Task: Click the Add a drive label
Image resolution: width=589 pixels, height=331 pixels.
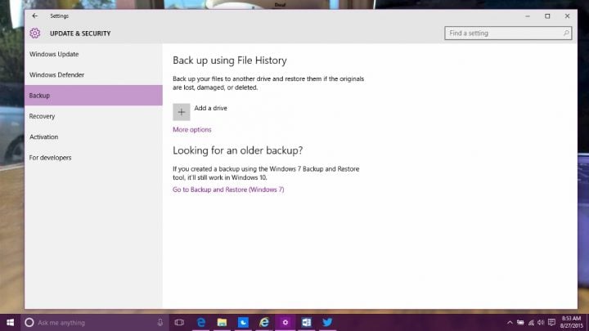Action: click(x=211, y=108)
